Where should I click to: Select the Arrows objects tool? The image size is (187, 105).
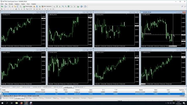27,9
